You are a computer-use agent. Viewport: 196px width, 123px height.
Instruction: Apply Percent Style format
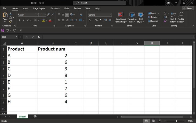click(x=96, y=20)
